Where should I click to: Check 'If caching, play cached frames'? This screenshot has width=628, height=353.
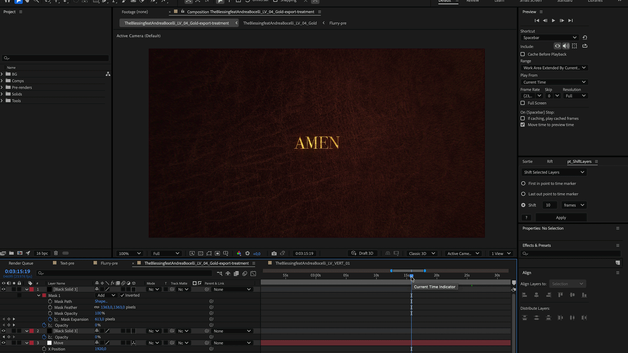[523, 118]
